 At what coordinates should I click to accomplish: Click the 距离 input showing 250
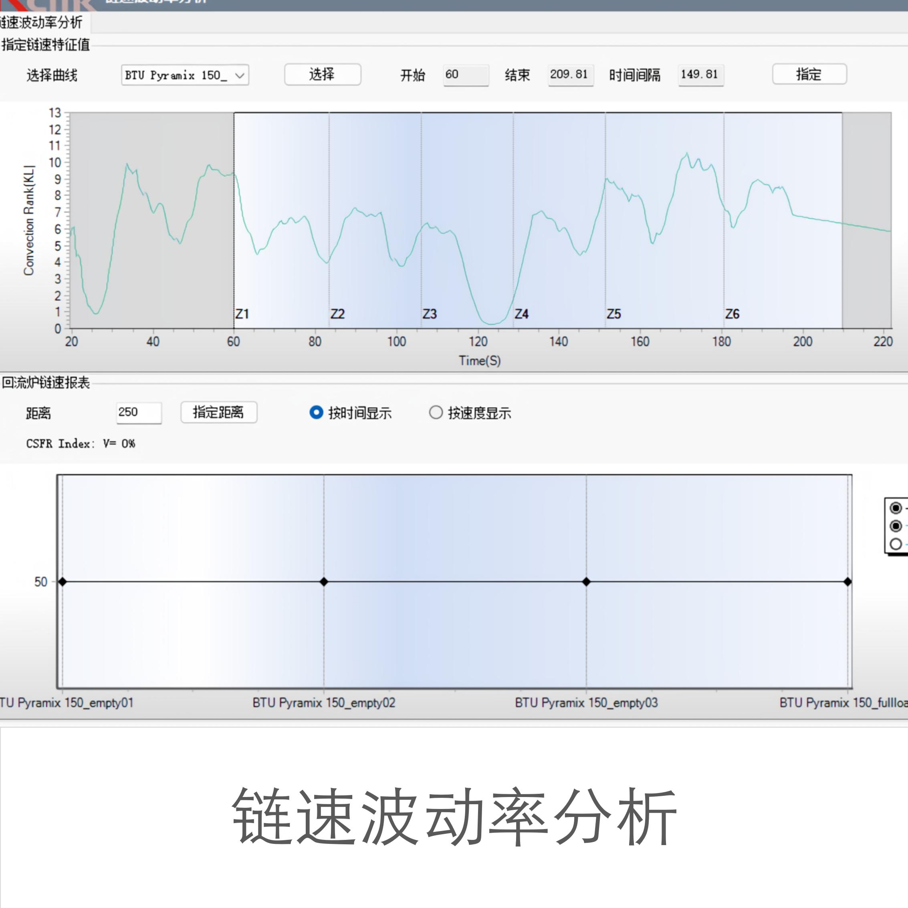pyautogui.click(x=138, y=413)
